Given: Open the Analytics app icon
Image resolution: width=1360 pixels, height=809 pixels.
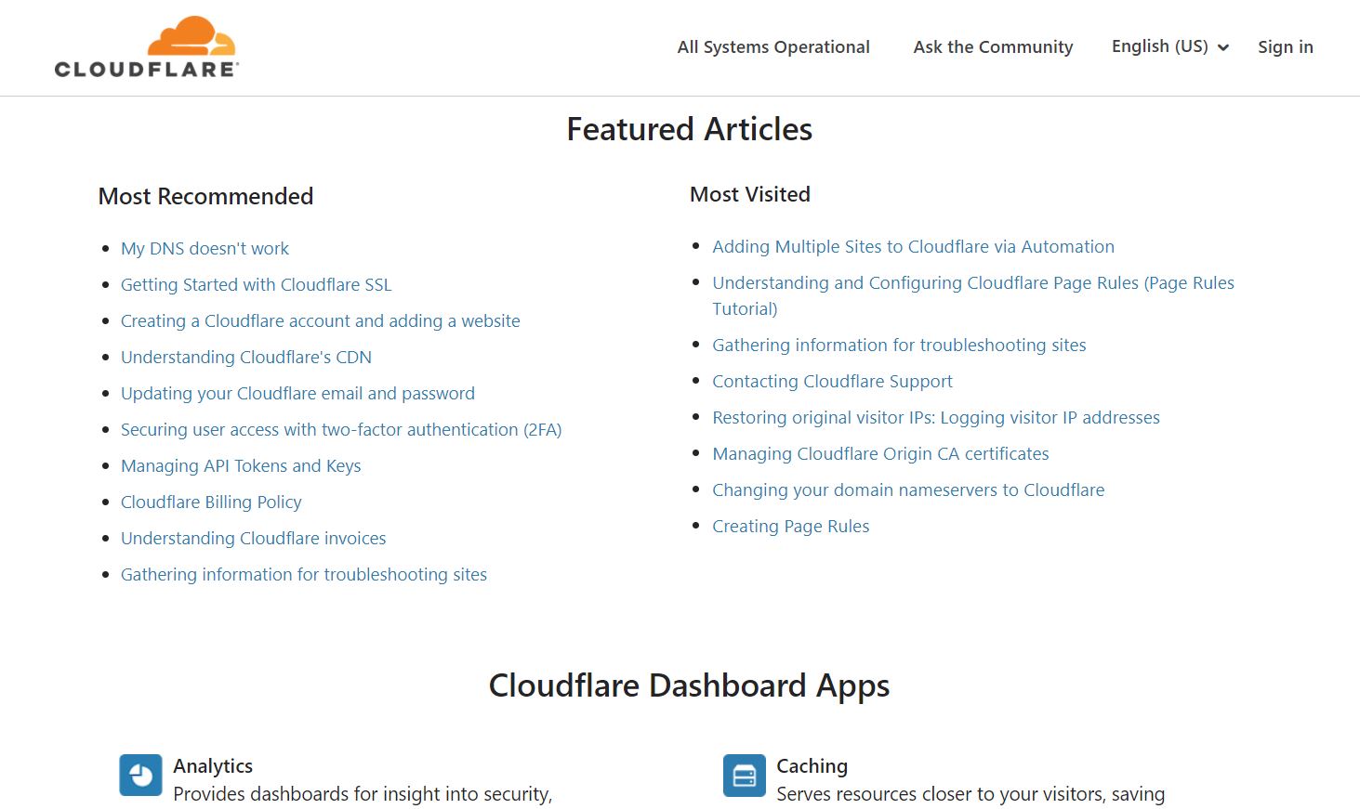Looking at the screenshot, I should point(140,776).
